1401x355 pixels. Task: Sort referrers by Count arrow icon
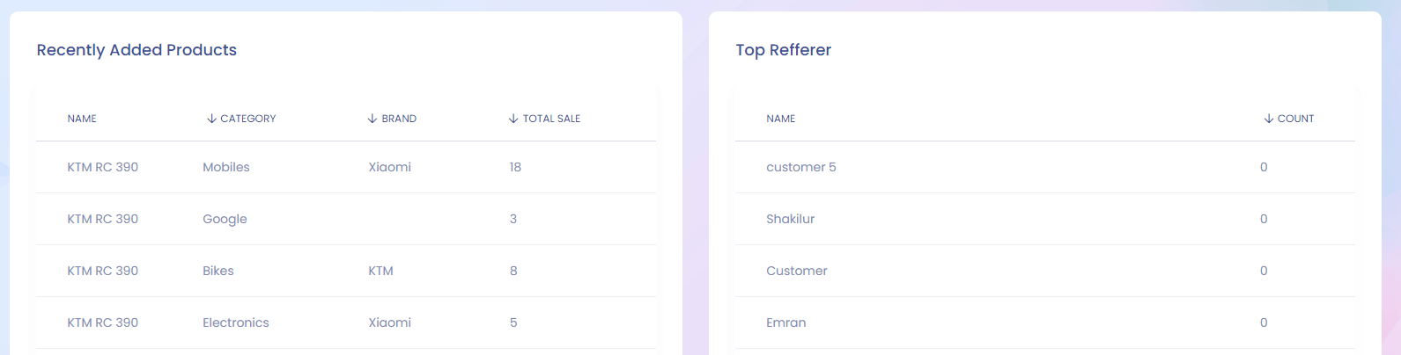click(1269, 119)
